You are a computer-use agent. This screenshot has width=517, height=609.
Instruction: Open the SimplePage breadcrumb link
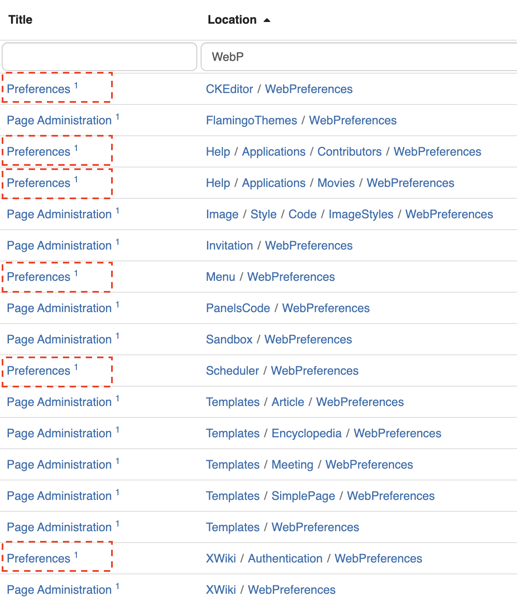click(303, 496)
